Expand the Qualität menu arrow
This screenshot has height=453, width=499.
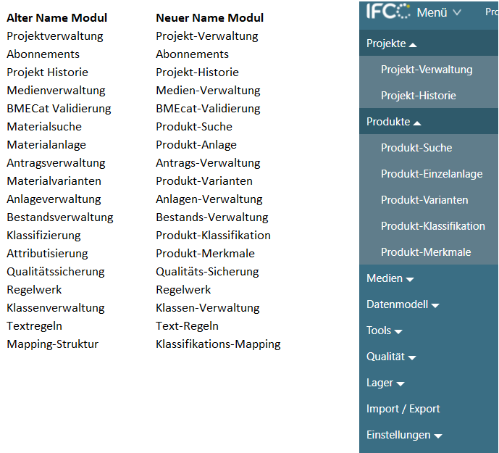pos(412,358)
